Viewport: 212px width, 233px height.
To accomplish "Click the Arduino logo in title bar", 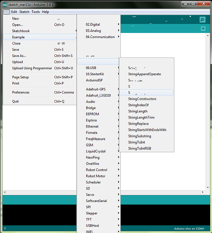I will point(5,5).
